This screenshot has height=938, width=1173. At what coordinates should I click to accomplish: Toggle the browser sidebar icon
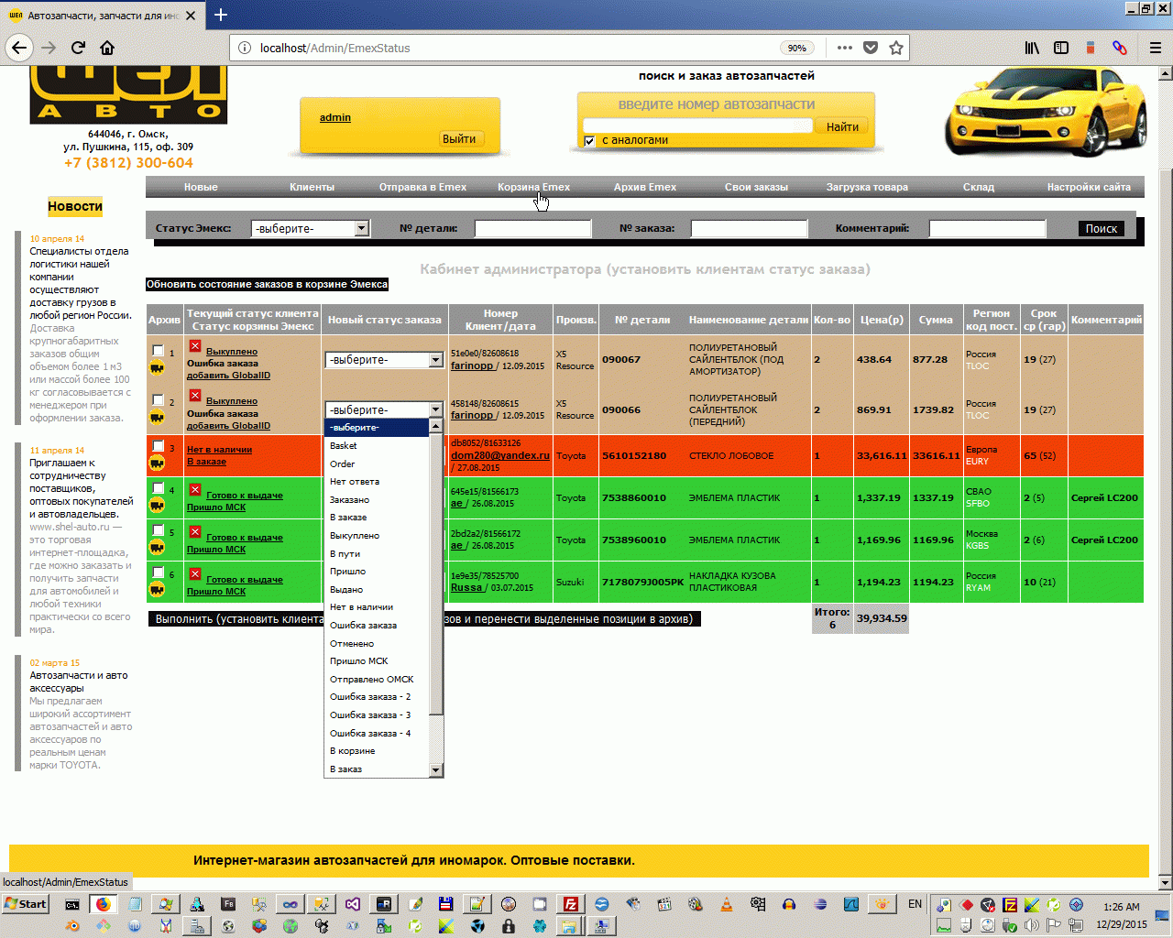click(1061, 48)
